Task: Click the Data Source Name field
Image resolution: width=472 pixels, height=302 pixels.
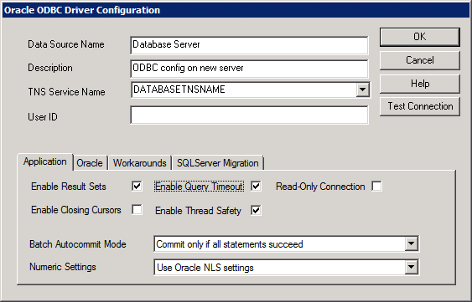Action: pyautogui.click(x=249, y=45)
